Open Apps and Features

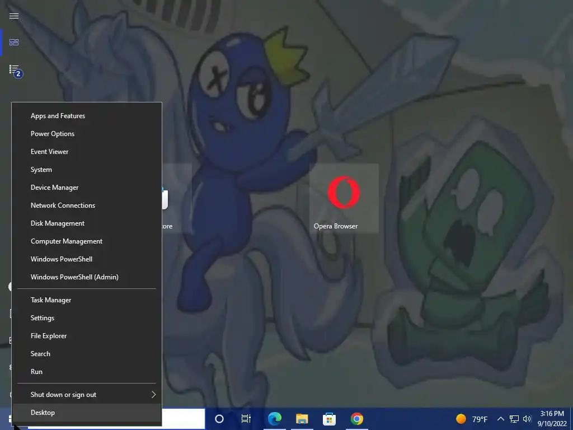coord(87,116)
